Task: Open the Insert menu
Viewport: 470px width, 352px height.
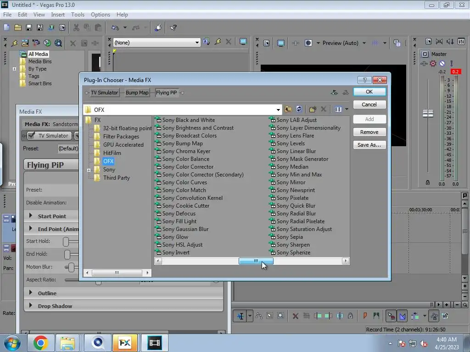Action: [58, 14]
